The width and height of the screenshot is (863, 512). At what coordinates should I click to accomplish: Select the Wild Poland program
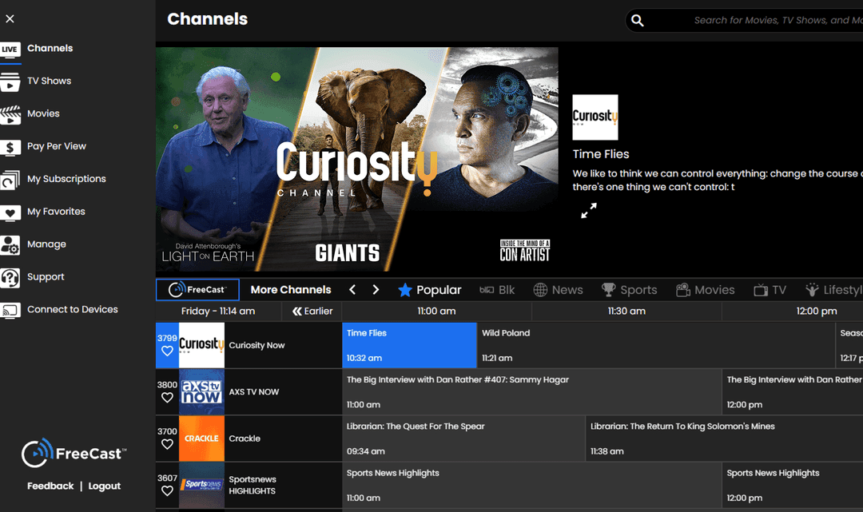tap(656, 345)
